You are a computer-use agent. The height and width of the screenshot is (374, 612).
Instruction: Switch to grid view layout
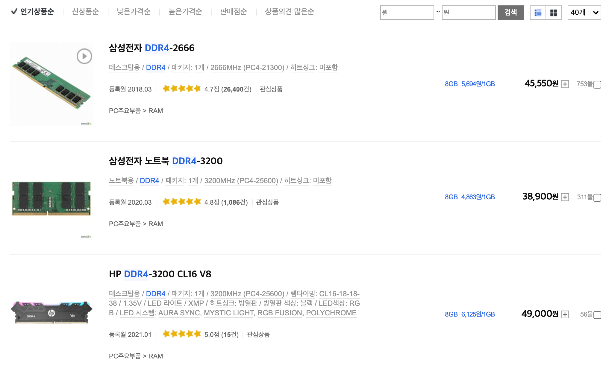pyautogui.click(x=553, y=13)
